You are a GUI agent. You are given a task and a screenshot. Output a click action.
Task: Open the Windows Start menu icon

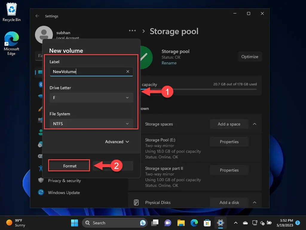click(x=74, y=223)
